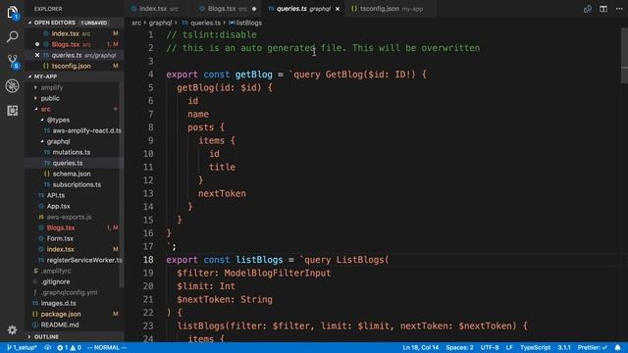628x353 pixels.
Task: Open the Source Control view icon
Action: tap(13, 62)
